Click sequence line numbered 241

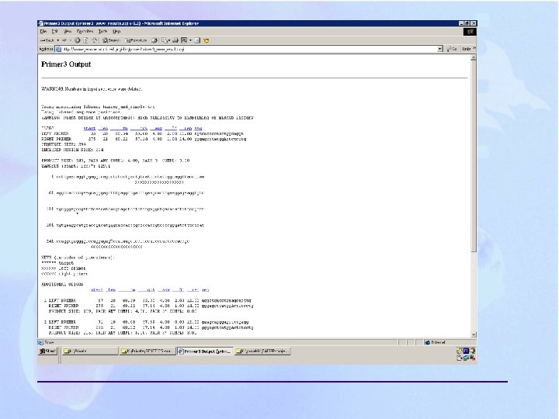[x=118, y=241]
